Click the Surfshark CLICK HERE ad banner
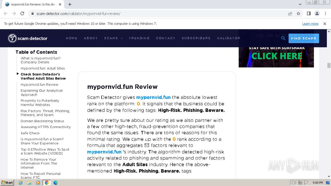Image resolution: width=331 pixels, height=186 pixels. (x=276, y=56)
